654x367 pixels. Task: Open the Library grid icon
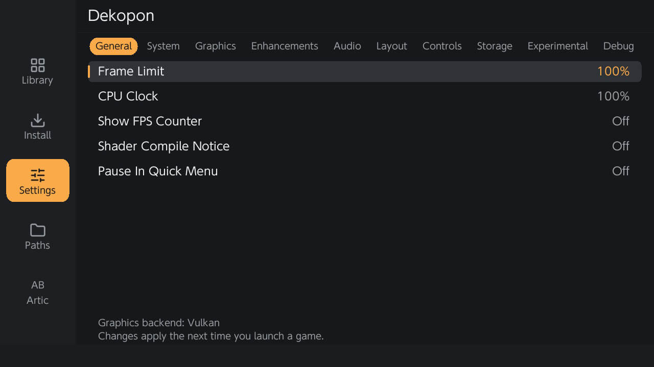[38, 65]
